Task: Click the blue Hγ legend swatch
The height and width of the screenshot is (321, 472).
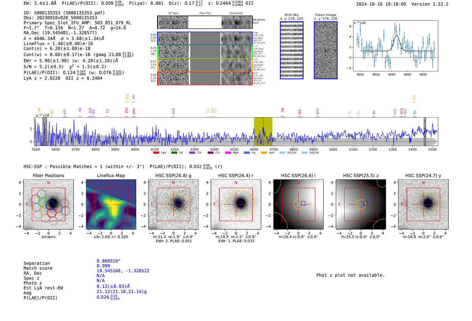Action: pos(247,153)
